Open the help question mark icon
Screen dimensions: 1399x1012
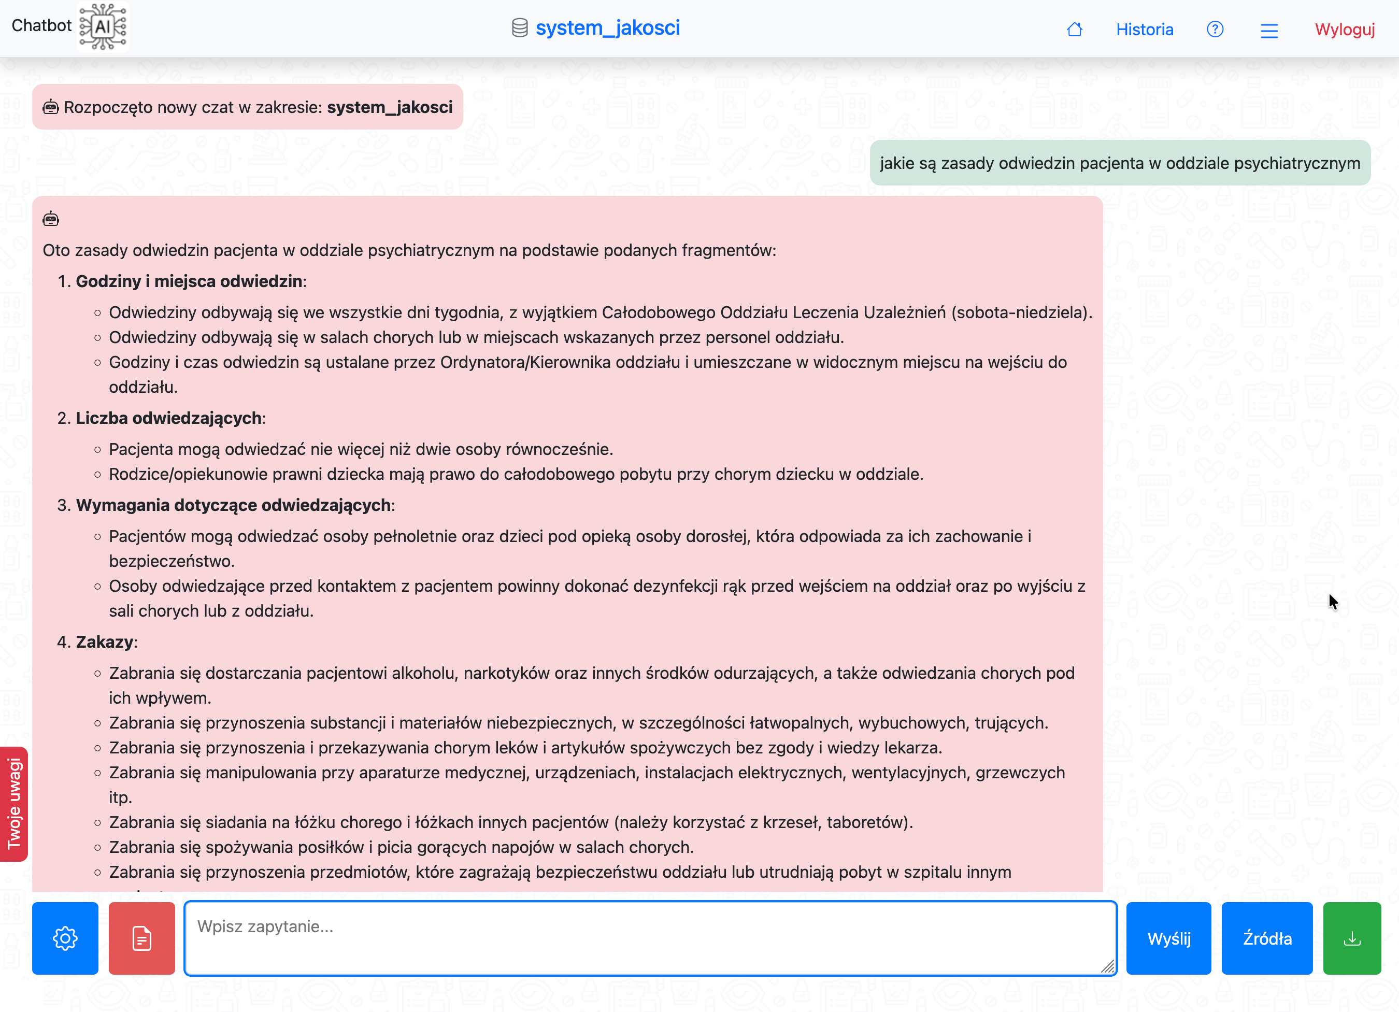1215,29
